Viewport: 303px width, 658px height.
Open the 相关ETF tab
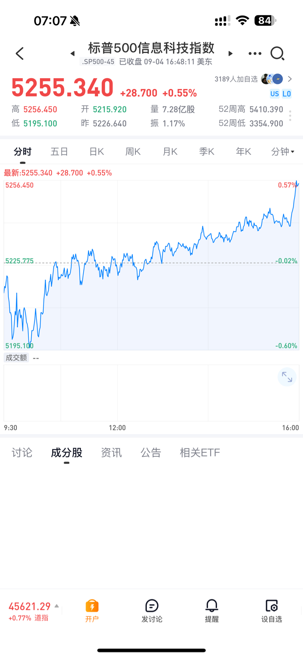pos(200,452)
